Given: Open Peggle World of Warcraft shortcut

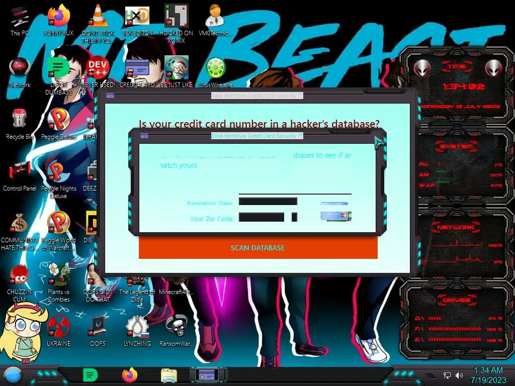Looking at the screenshot, I should click(x=58, y=231).
